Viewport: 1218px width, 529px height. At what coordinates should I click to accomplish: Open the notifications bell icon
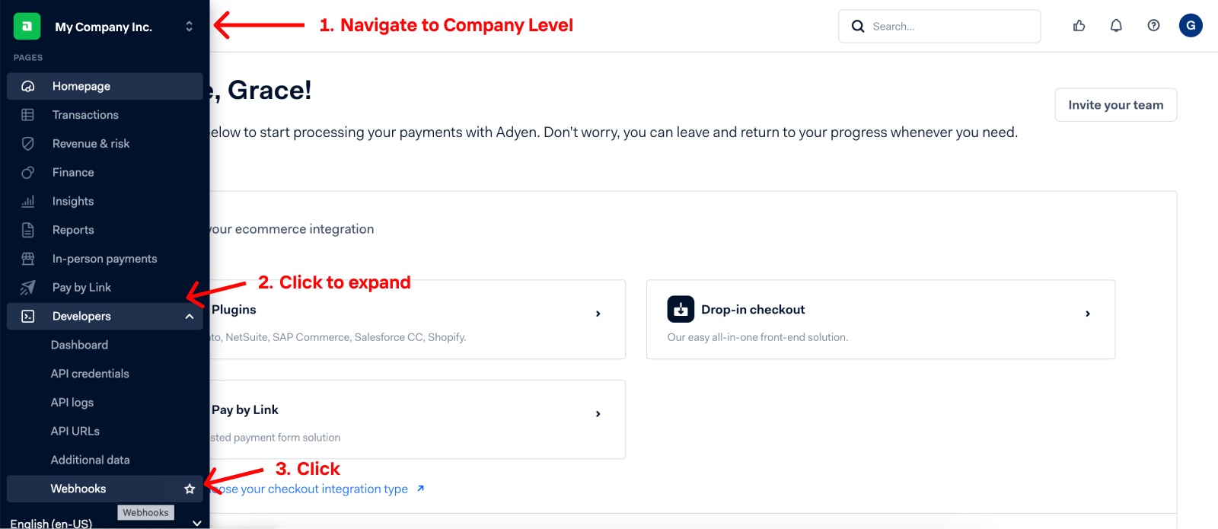[x=1116, y=26]
